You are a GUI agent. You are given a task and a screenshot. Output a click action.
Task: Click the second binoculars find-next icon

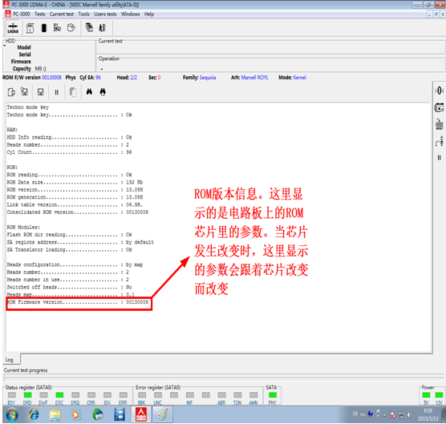[x=103, y=92]
